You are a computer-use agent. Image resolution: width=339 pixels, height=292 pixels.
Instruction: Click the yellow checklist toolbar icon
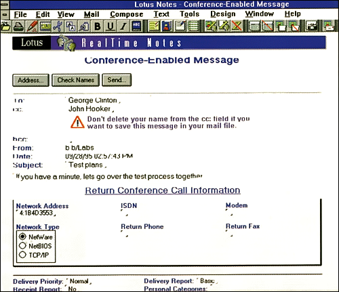[x=153, y=26]
